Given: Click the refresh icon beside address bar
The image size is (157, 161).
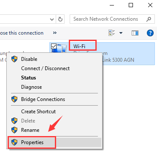Looking at the screenshot, I should (60, 19).
